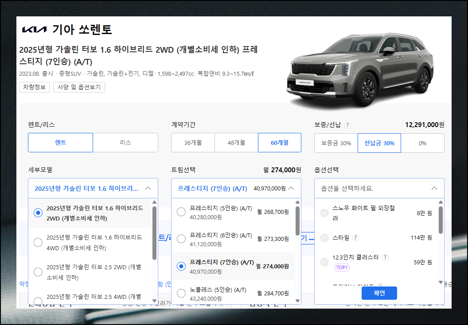Open help icon next to 12.3인치 클러스터
Viewport: 468px width, 325px height.
pos(385,257)
